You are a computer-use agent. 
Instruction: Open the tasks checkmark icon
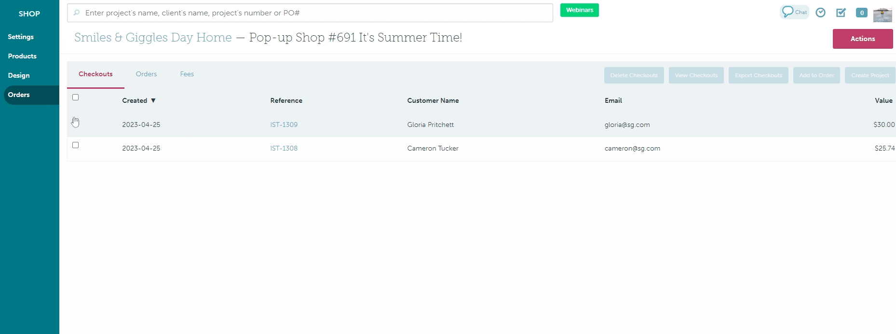pyautogui.click(x=841, y=13)
